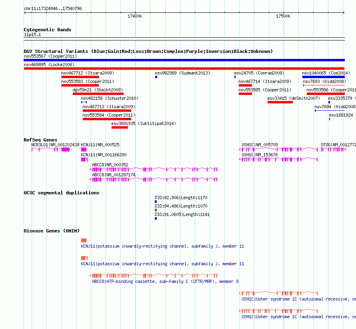Select segmental duplication %ID:91.0605 Length:1141
This screenshot has height=329, width=356.
coord(182,214)
